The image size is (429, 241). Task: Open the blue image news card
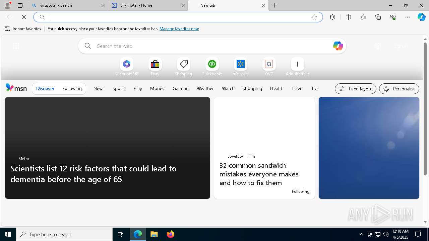pyautogui.click(x=369, y=148)
